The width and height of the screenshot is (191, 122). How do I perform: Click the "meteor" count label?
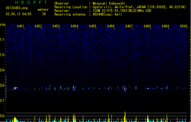tap(43, 9)
